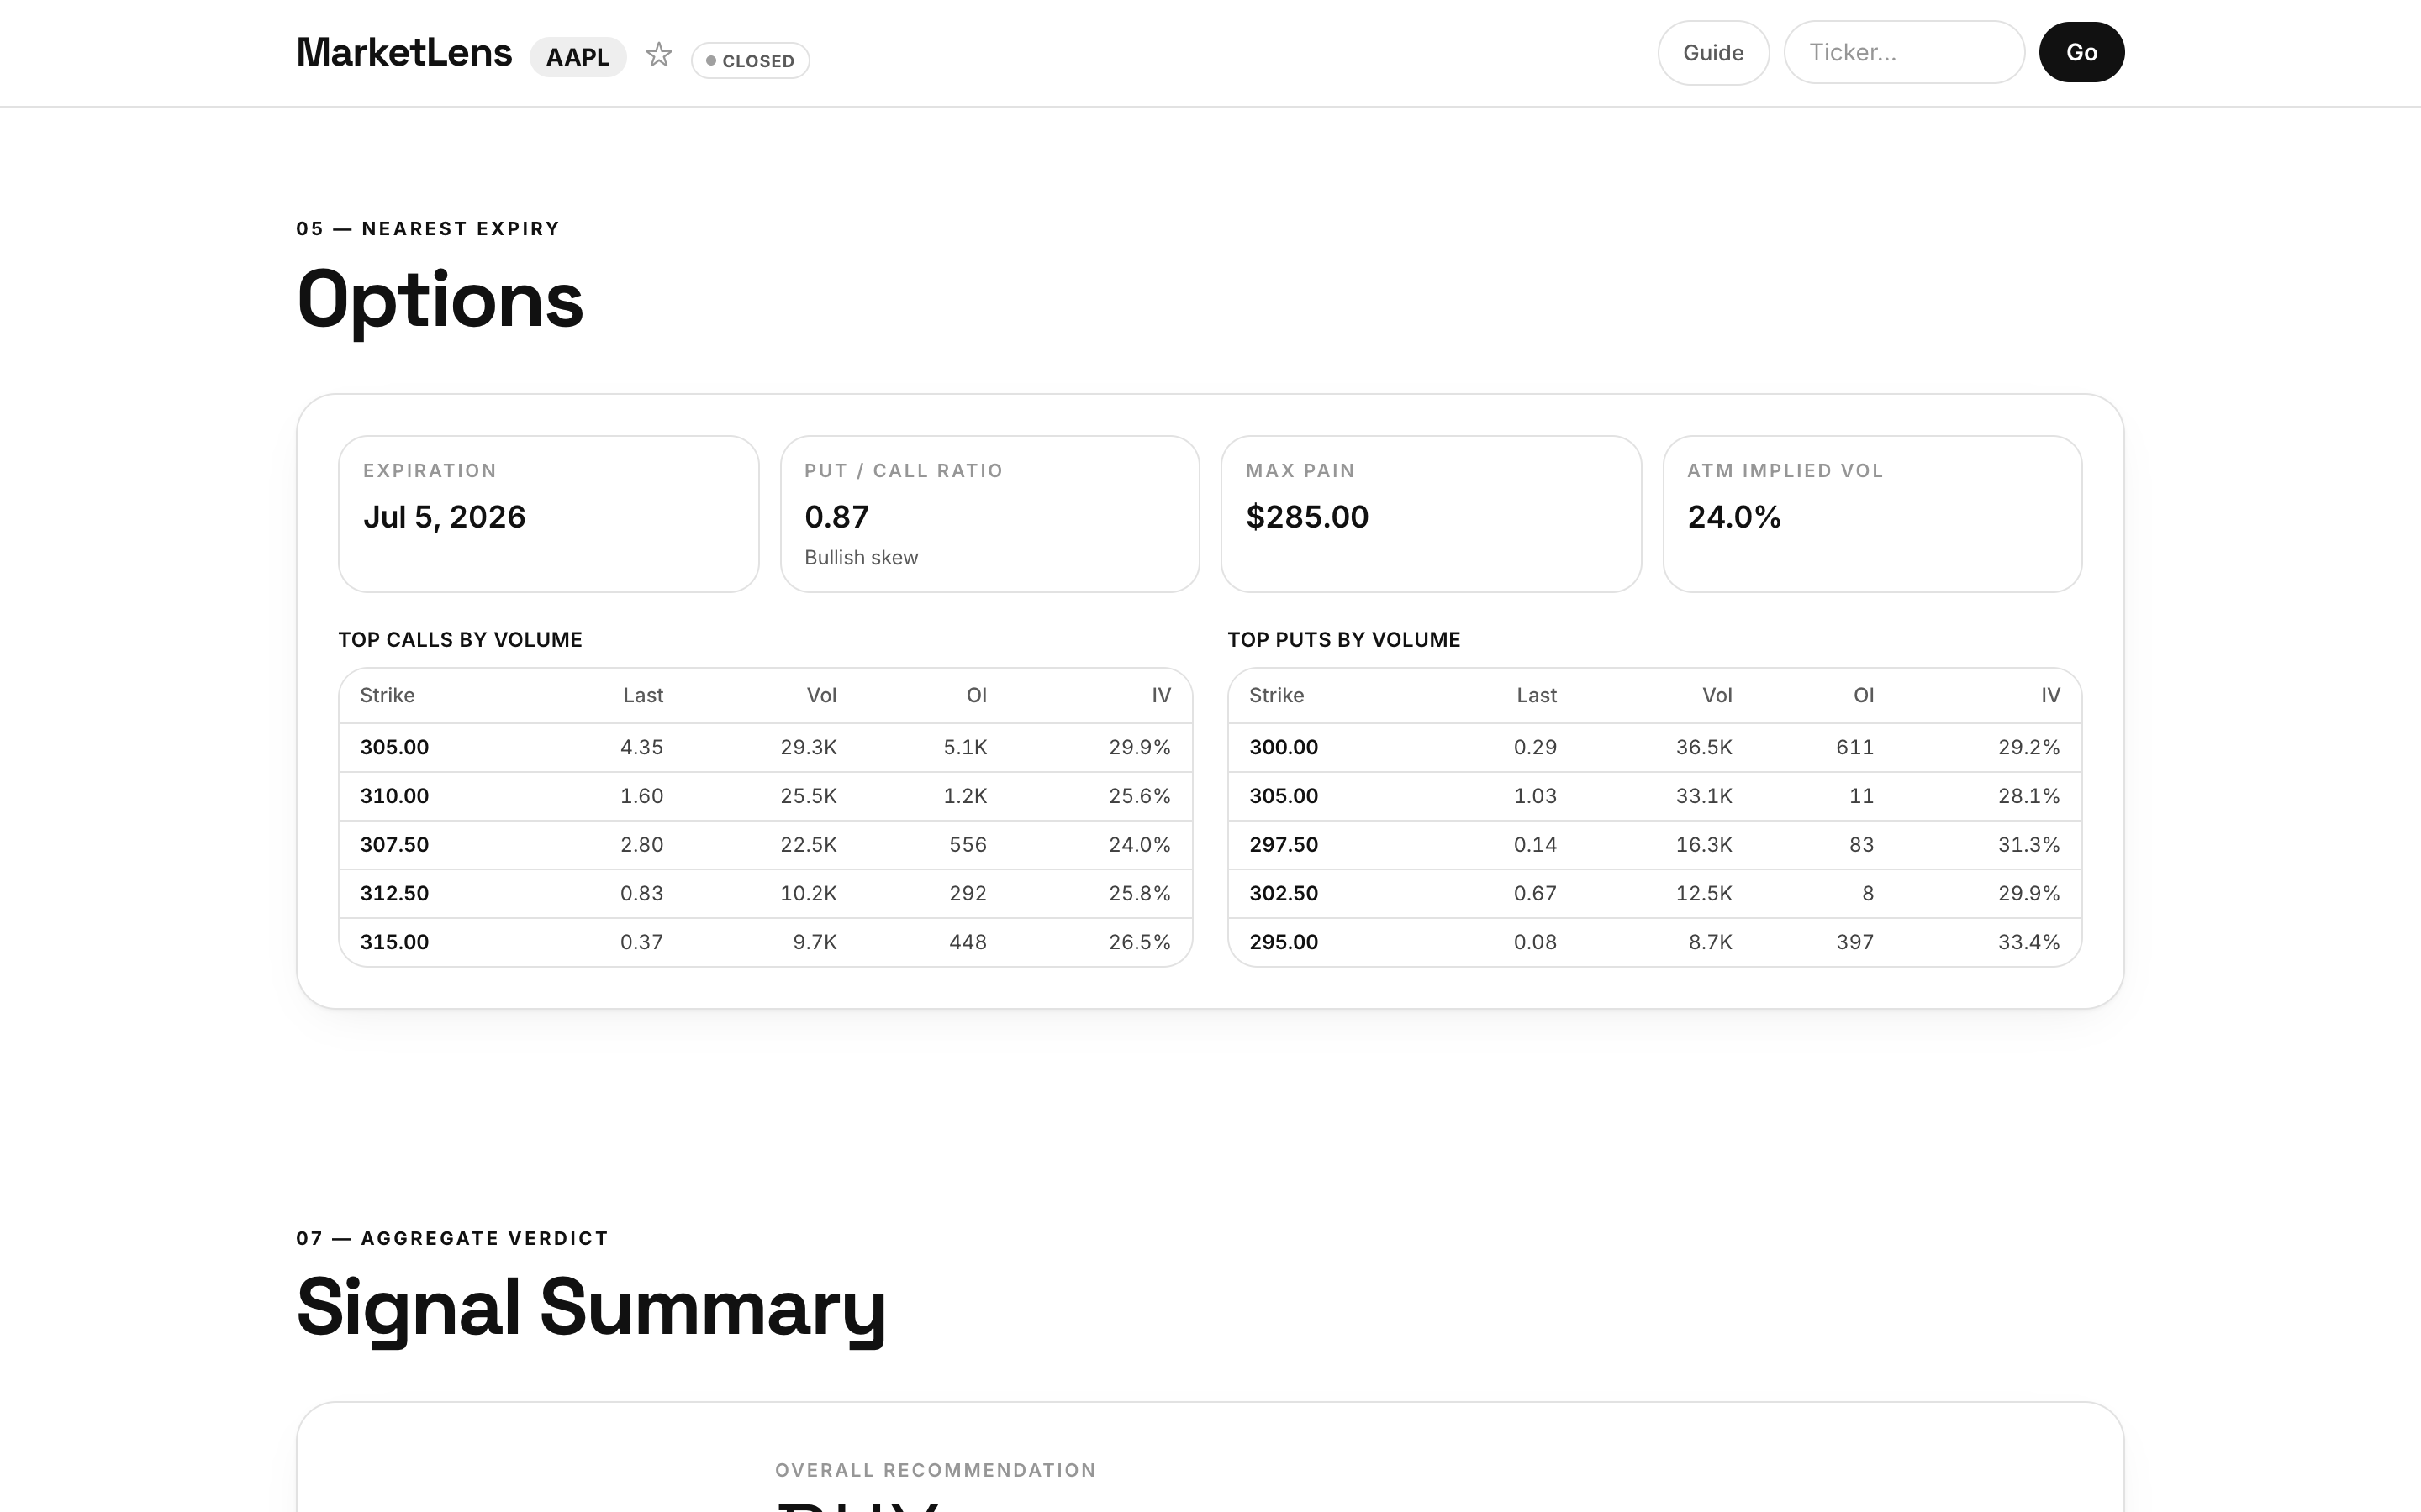Click the calls table Strike column header

[x=388, y=695]
